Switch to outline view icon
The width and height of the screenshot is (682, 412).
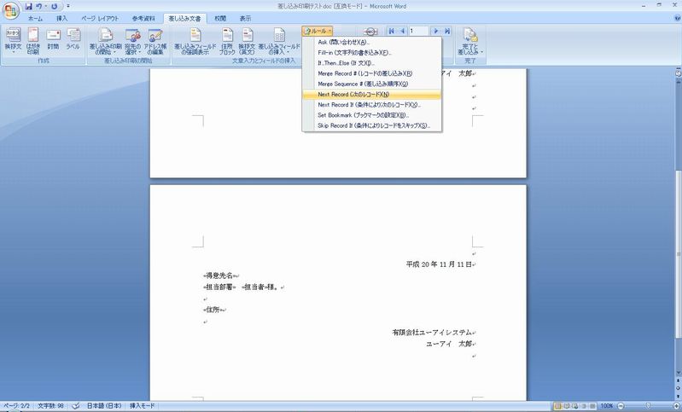(584, 406)
